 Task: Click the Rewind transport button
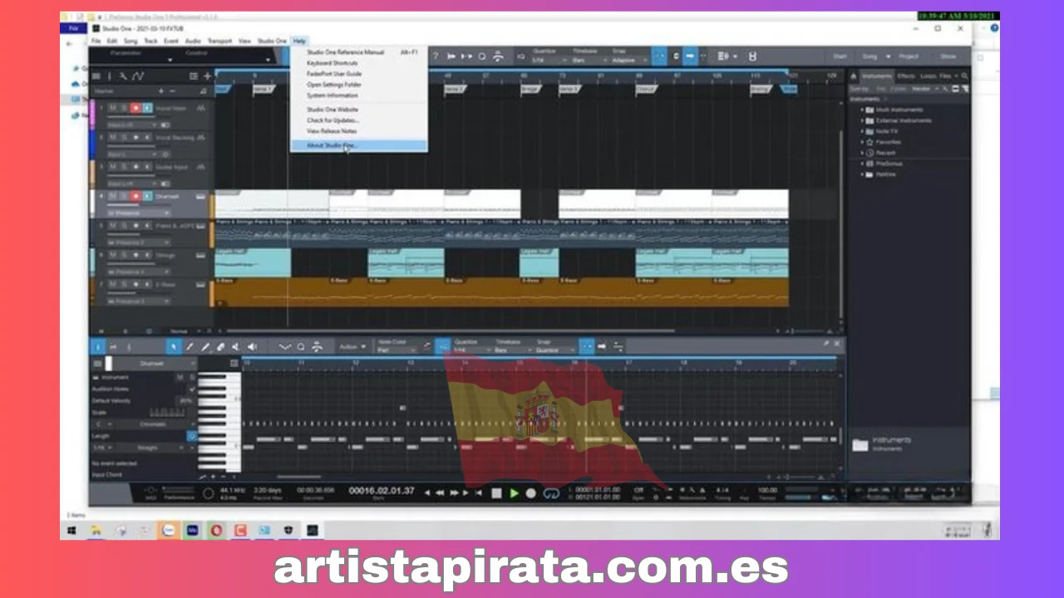(440, 493)
